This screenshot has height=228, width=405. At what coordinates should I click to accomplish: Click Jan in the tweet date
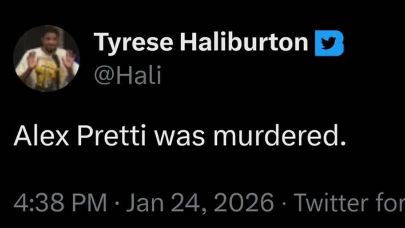click(x=143, y=203)
